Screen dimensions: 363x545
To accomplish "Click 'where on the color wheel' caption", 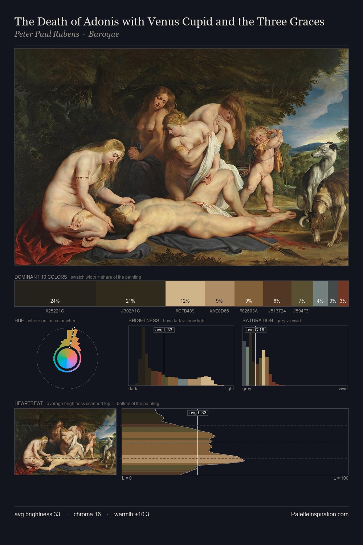I will tap(53, 321).
